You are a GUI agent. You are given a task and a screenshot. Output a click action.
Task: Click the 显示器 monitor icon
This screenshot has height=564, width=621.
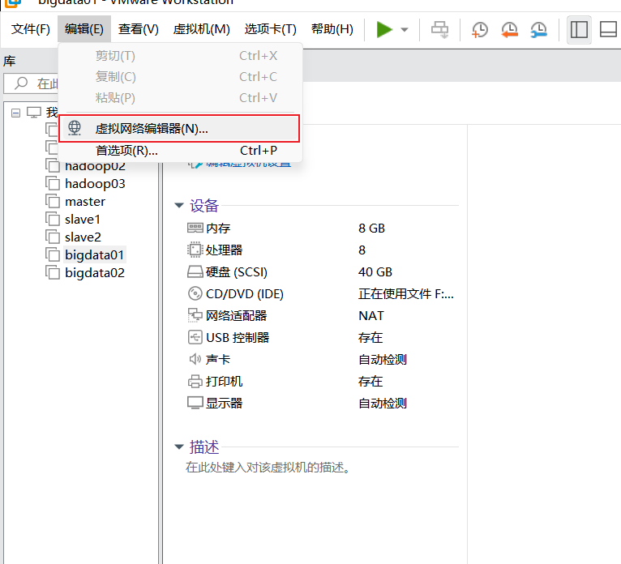click(x=195, y=403)
